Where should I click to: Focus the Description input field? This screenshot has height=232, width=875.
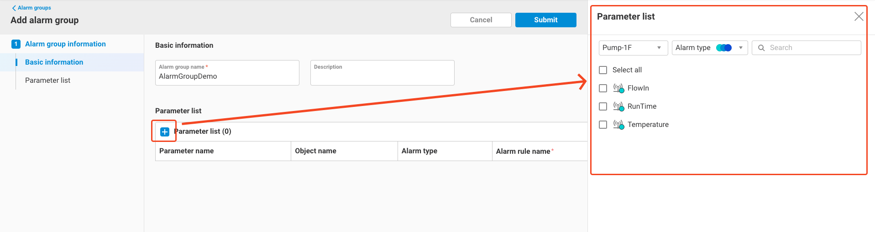382,76
